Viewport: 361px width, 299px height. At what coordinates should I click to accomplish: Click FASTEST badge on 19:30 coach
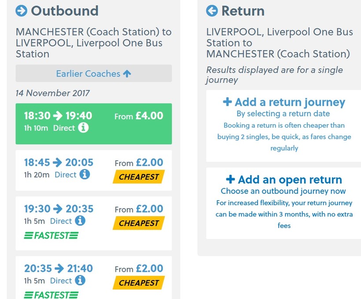(51, 235)
